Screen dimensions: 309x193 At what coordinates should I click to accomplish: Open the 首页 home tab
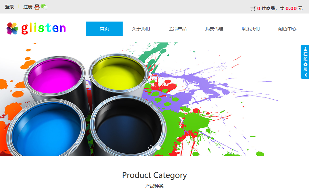pos(104,29)
